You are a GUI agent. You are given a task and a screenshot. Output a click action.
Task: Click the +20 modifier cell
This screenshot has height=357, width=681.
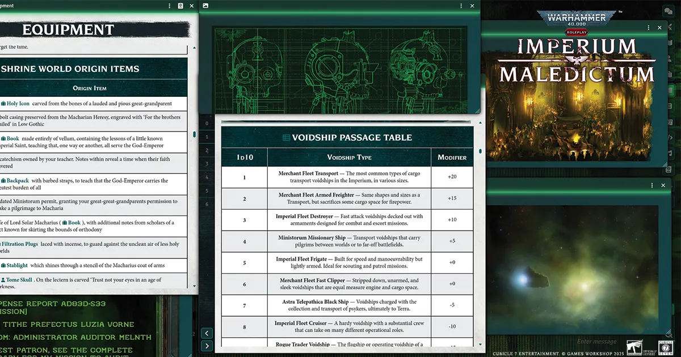click(x=452, y=177)
